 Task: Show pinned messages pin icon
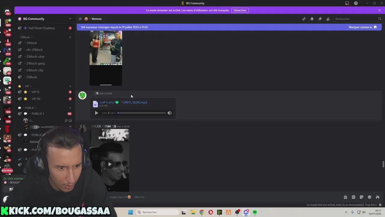[x=320, y=19]
